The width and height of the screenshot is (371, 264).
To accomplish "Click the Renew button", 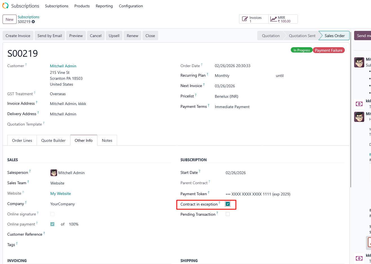I will tap(133, 36).
